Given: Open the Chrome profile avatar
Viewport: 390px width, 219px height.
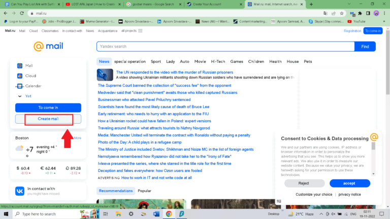Looking at the screenshot, I should point(376,13).
